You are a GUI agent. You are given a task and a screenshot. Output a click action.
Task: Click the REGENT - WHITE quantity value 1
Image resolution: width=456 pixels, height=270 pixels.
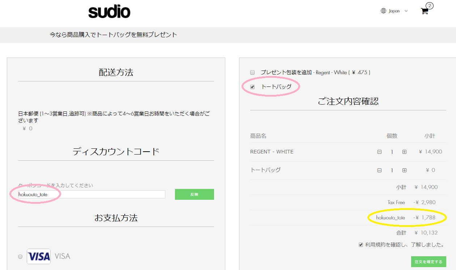pos(392,152)
